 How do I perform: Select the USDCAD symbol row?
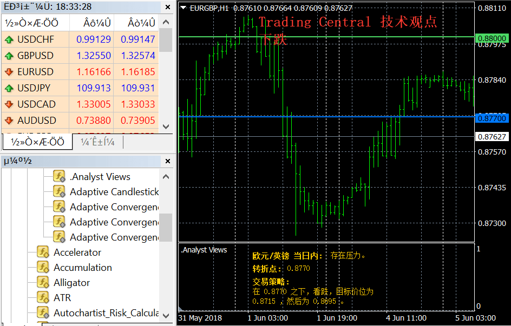coord(80,104)
